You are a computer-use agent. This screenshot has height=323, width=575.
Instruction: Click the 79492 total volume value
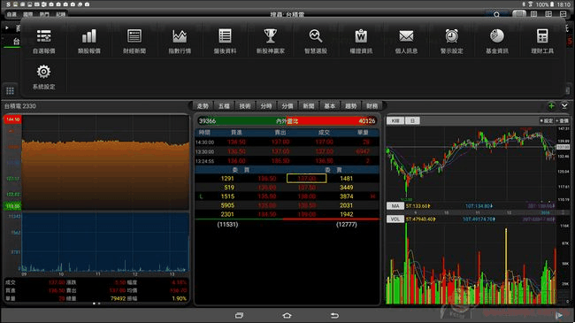(118, 299)
